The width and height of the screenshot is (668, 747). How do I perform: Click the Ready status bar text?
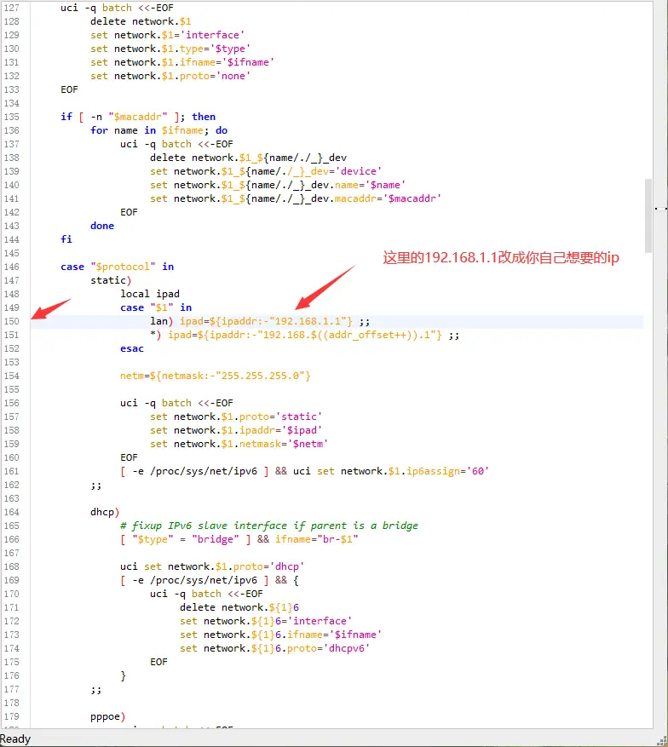click(x=15, y=738)
